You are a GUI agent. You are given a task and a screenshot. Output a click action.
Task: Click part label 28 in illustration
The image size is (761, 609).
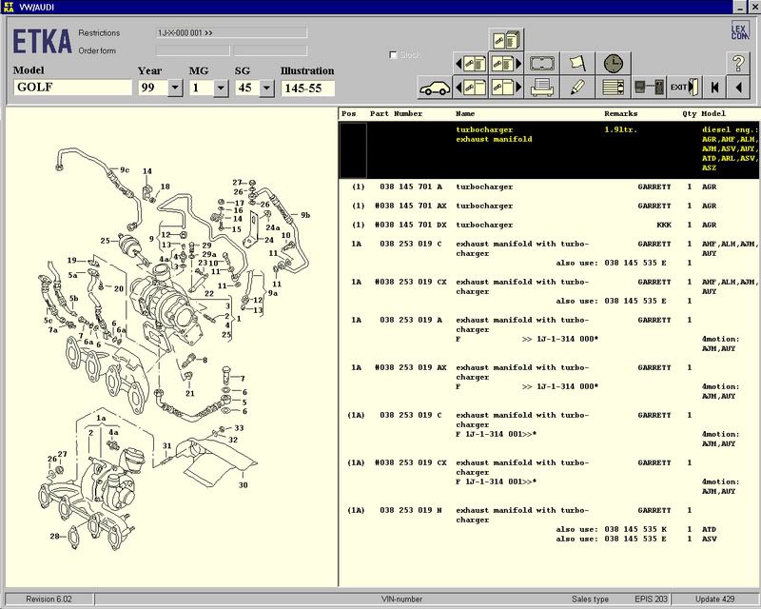pyautogui.click(x=54, y=536)
